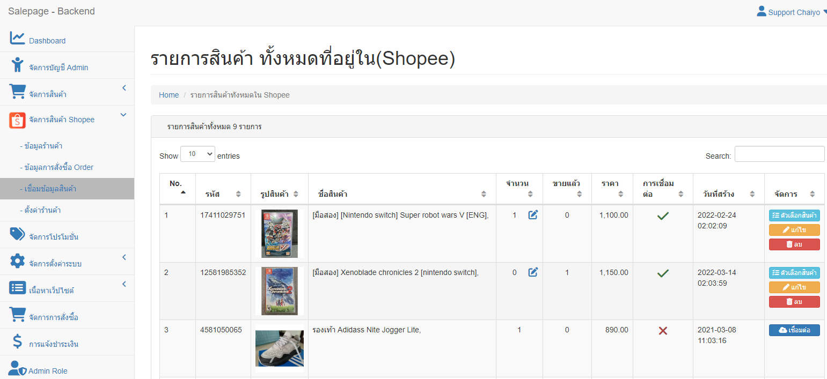This screenshot has height=379, width=827.
Task: Expand the จัดการตั้งค่าระบบ menu chevron
Action: [124, 257]
